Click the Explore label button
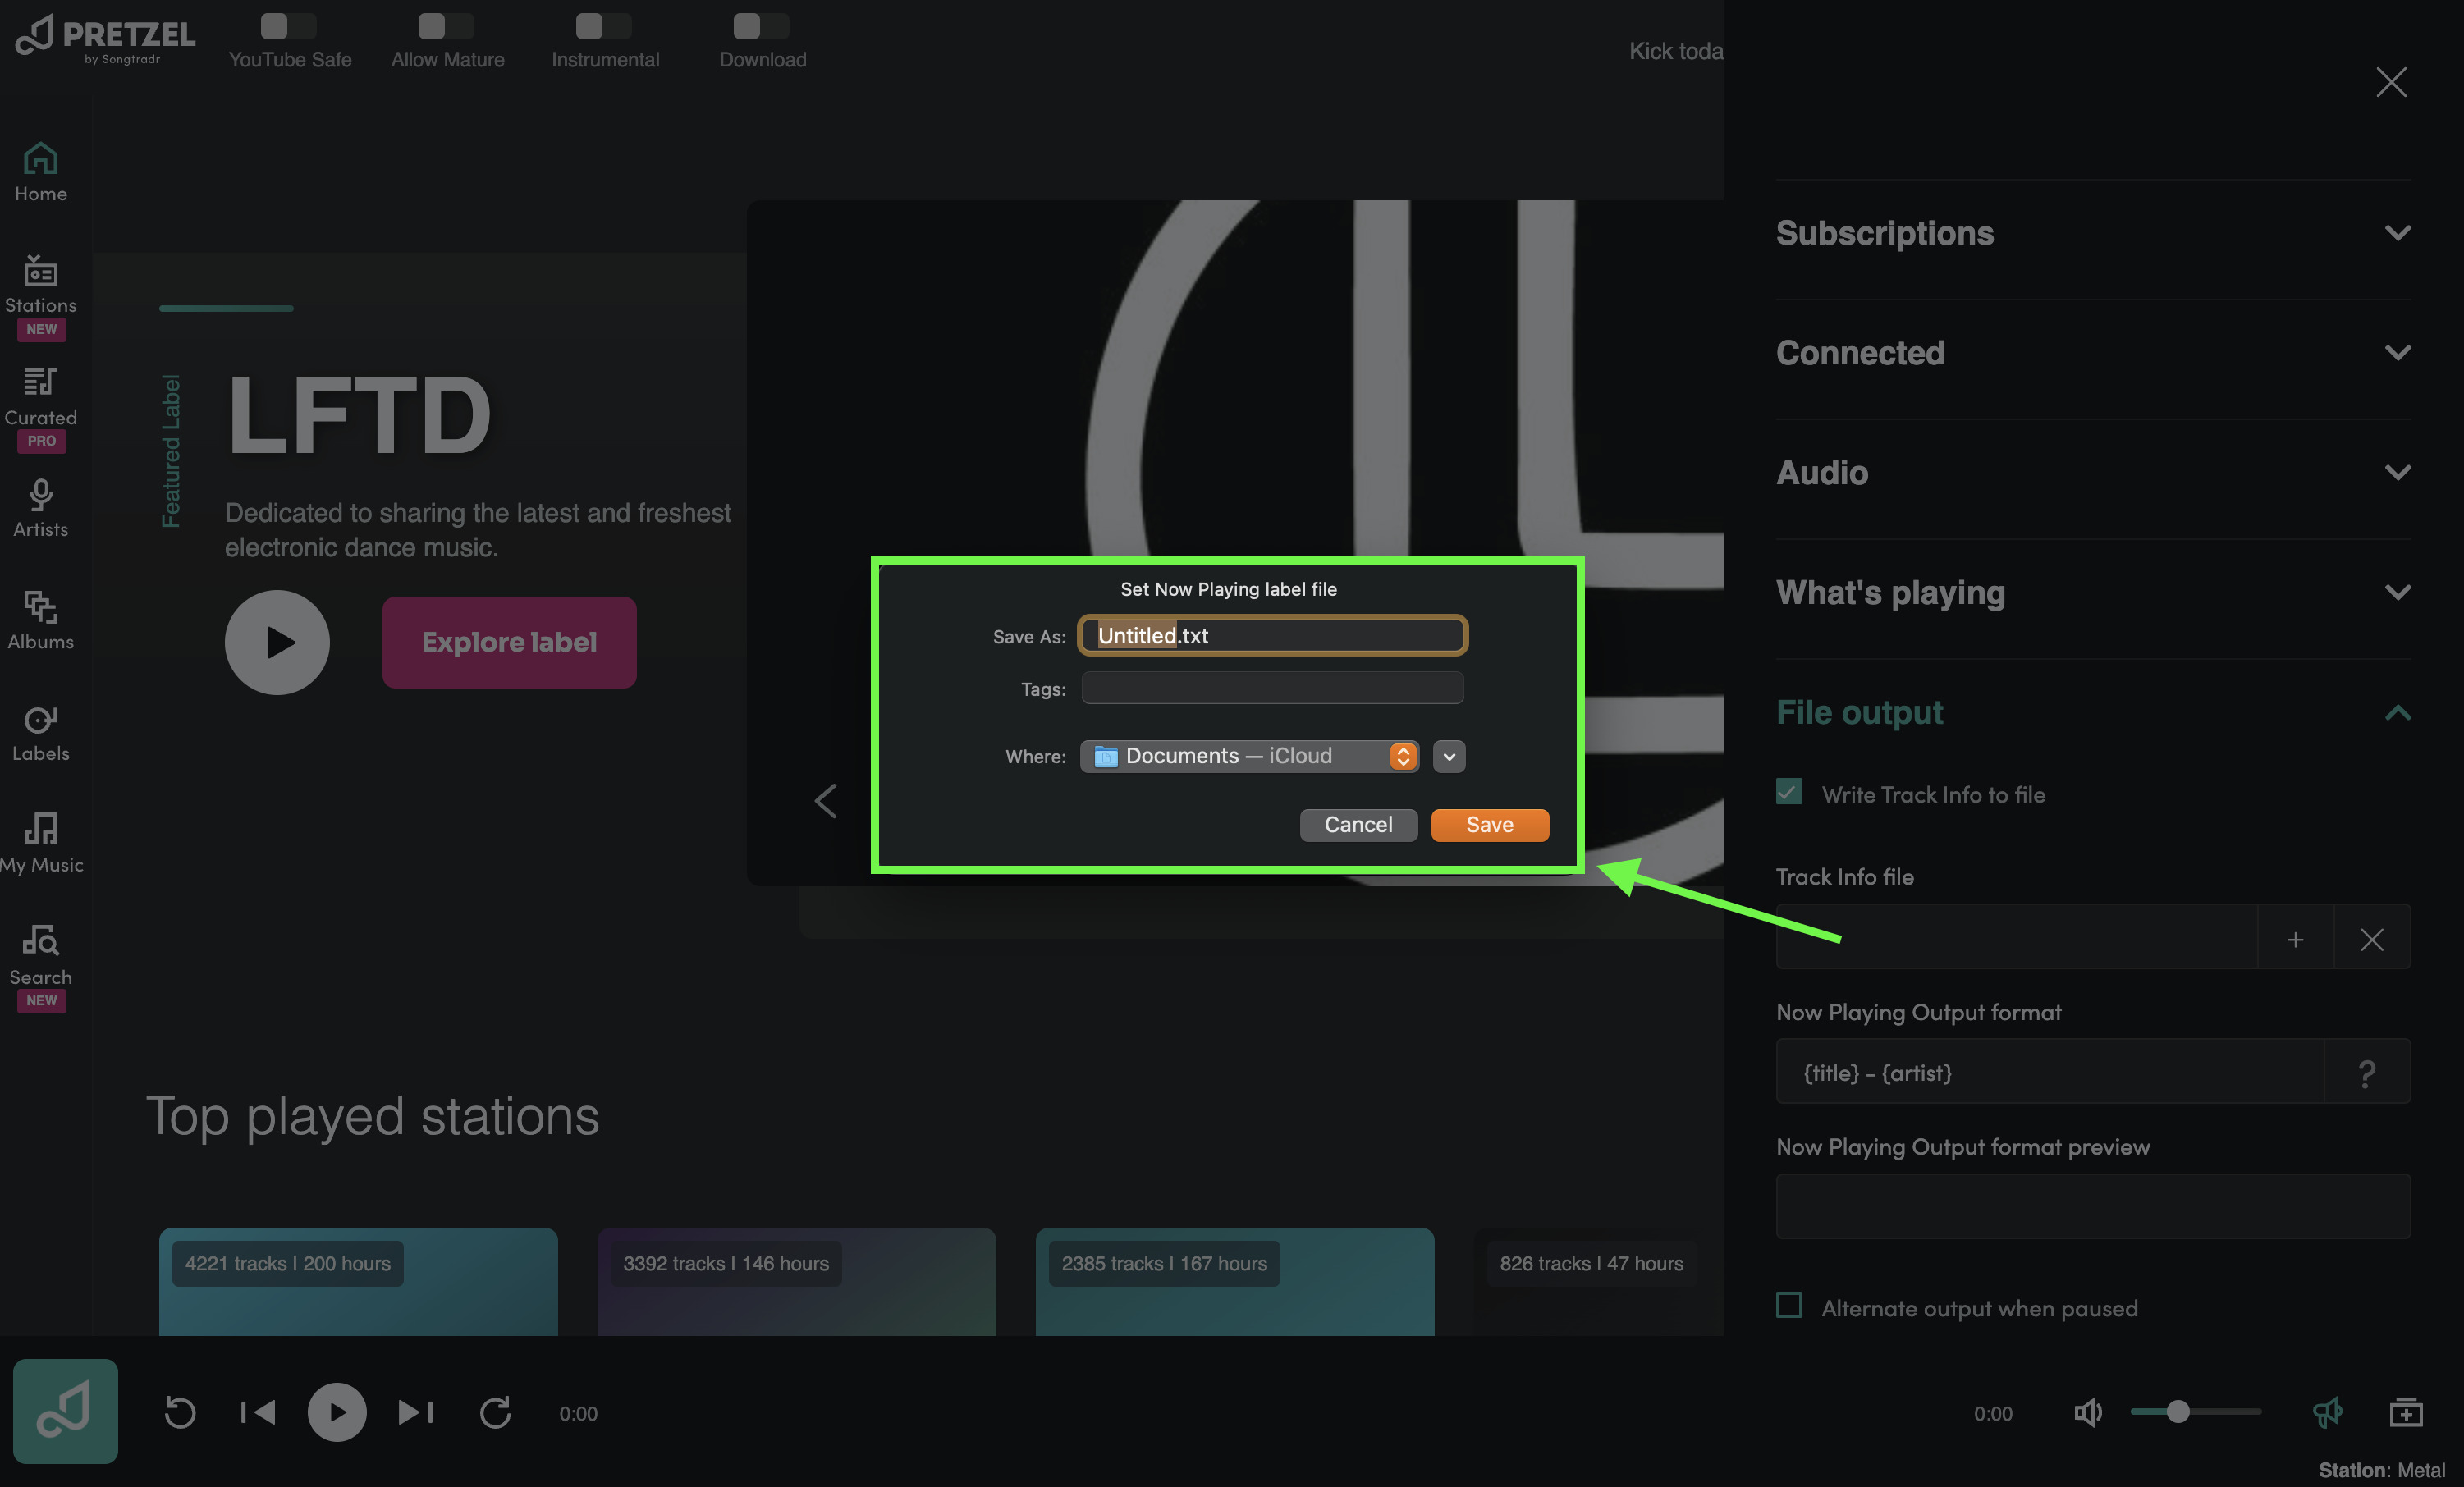This screenshot has height=1487, width=2464. pos(509,642)
